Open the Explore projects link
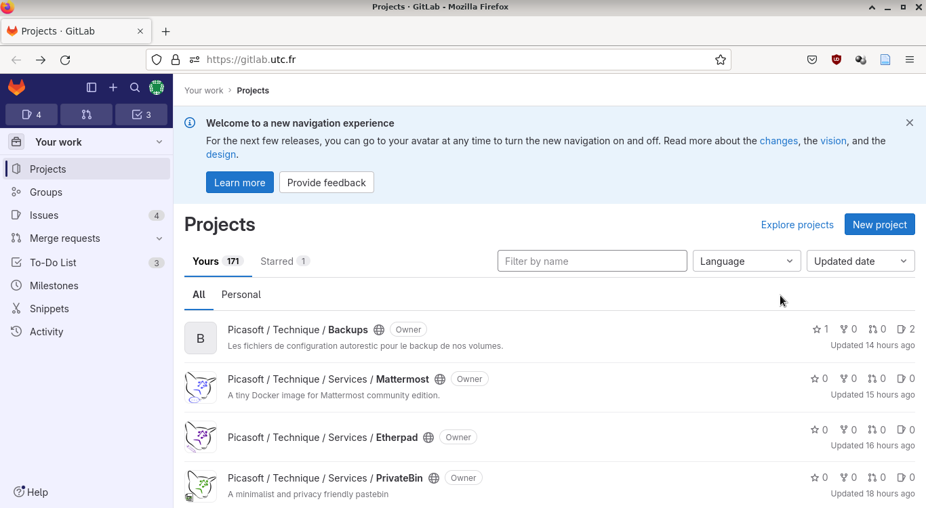This screenshot has width=926, height=508. point(797,224)
